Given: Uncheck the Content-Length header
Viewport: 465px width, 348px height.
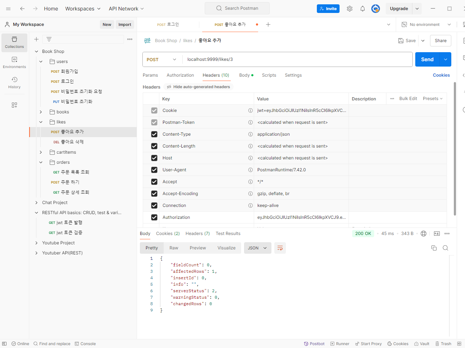Looking at the screenshot, I should pyautogui.click(x=154, y=146).
